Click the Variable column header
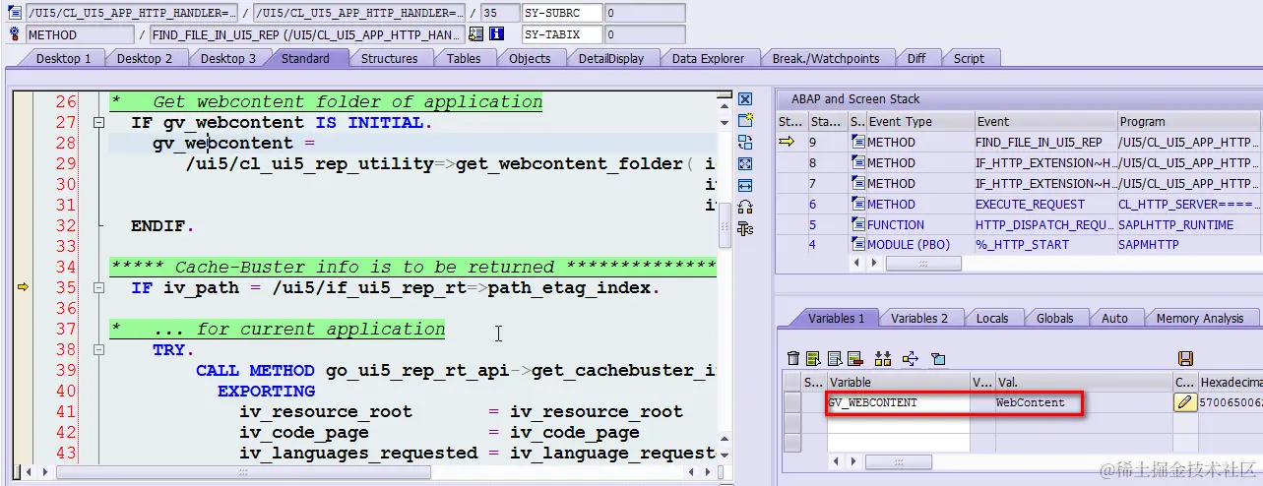The width and height of the screenshot is (1263, 486). (x=898, y=382)
